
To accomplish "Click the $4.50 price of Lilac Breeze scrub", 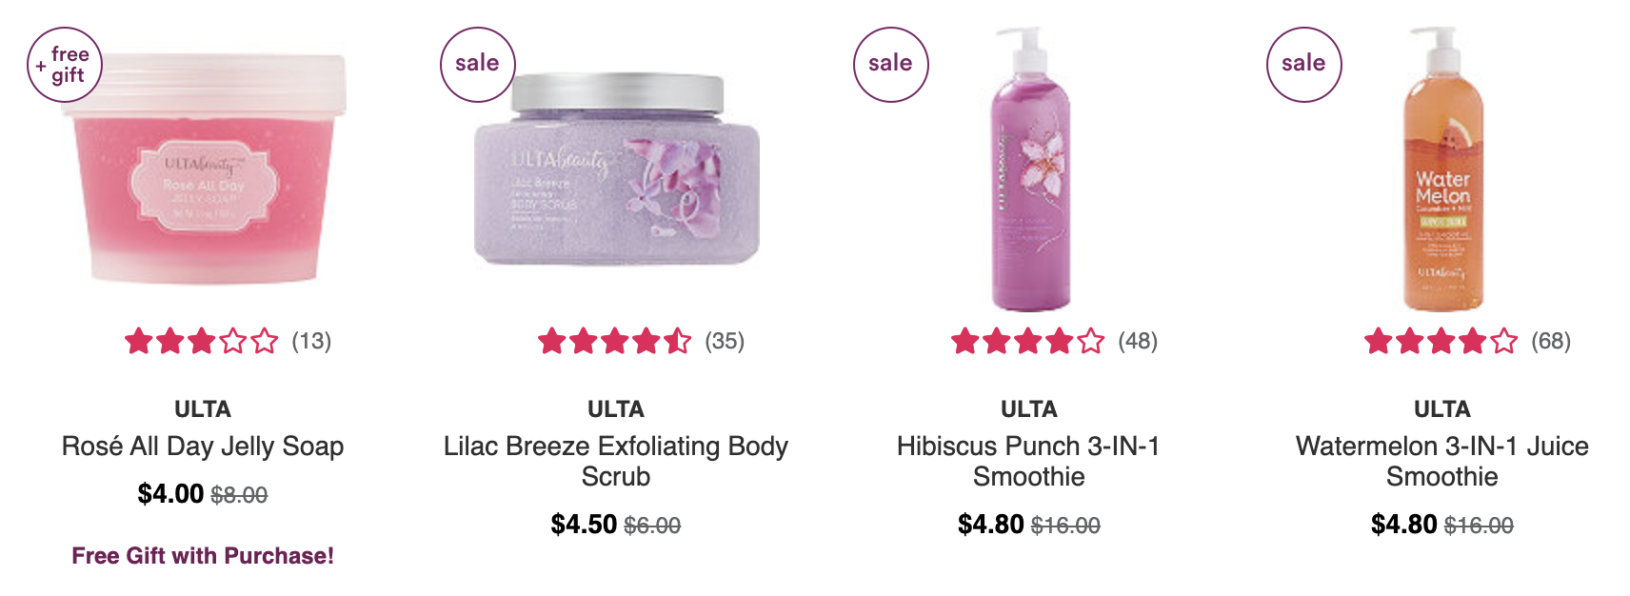I will click(x=584, y=525).
